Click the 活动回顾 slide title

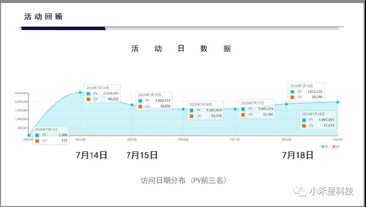point(43,17)
